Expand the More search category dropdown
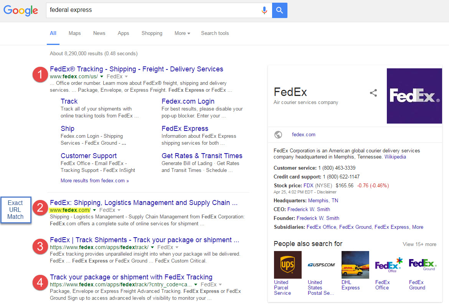The height and width of the screenshot is (304, 449). (x=182, y=33)
